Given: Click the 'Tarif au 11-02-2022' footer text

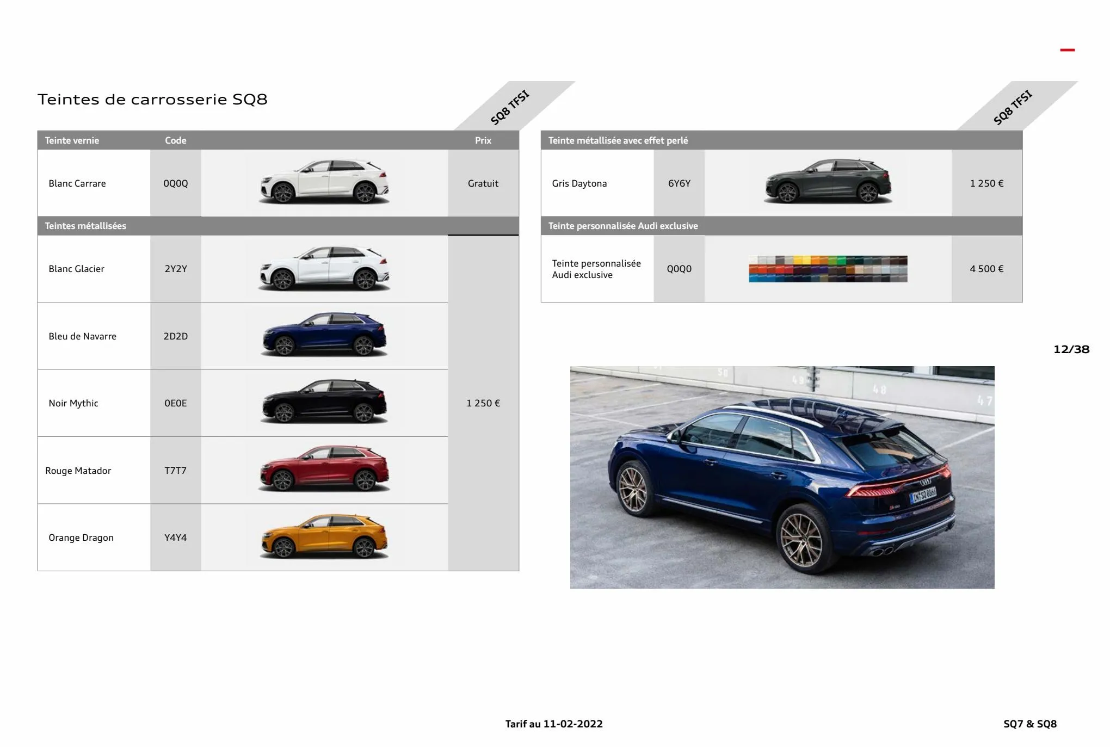Looking at the screenshot, I should pyautogui.click(x=554, y=724).
